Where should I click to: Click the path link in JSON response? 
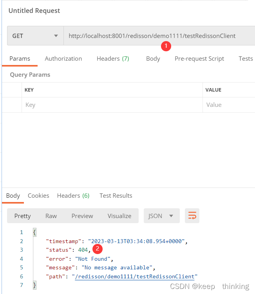click(135, 277)
